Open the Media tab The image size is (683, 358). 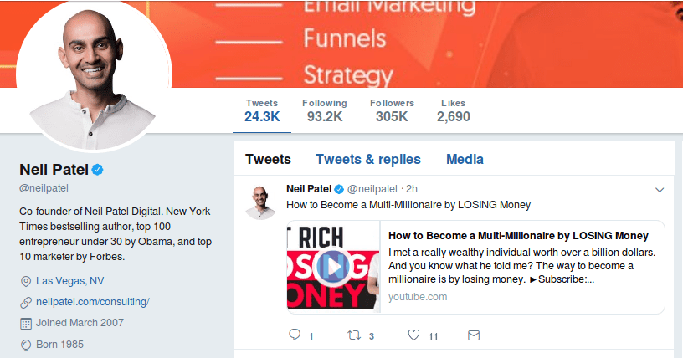(465, 159)
